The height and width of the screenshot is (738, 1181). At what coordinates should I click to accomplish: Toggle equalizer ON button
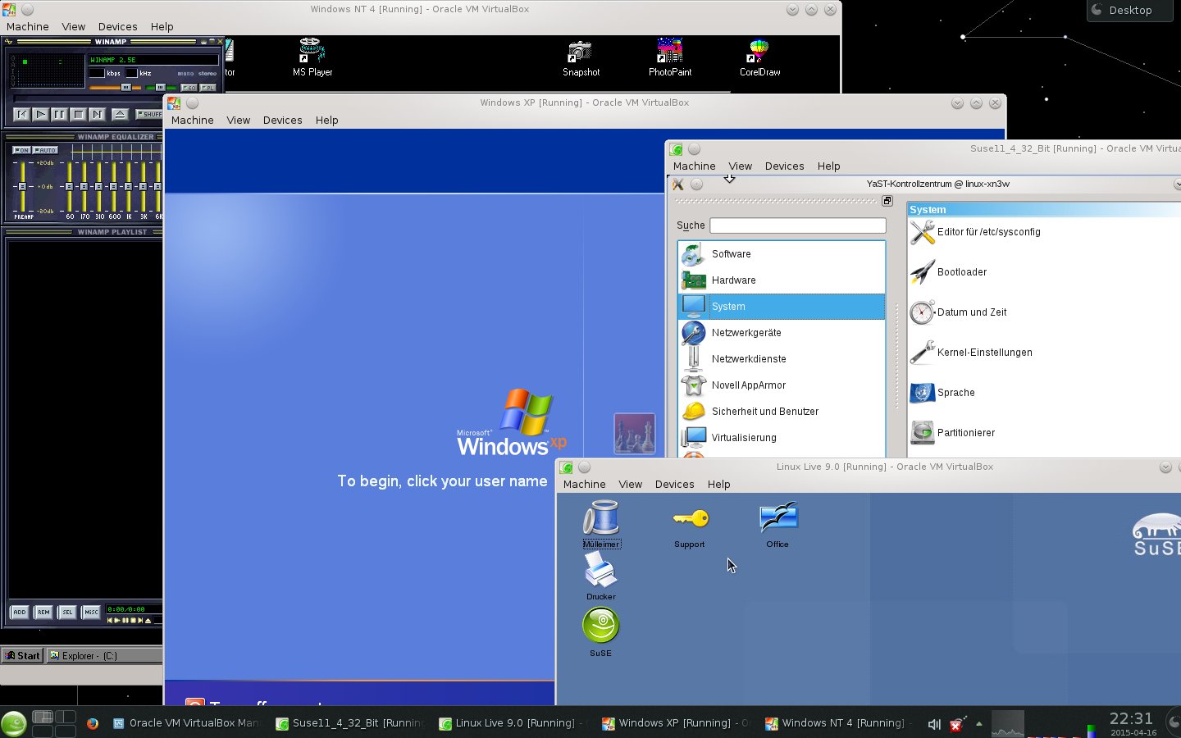(21, 150)
